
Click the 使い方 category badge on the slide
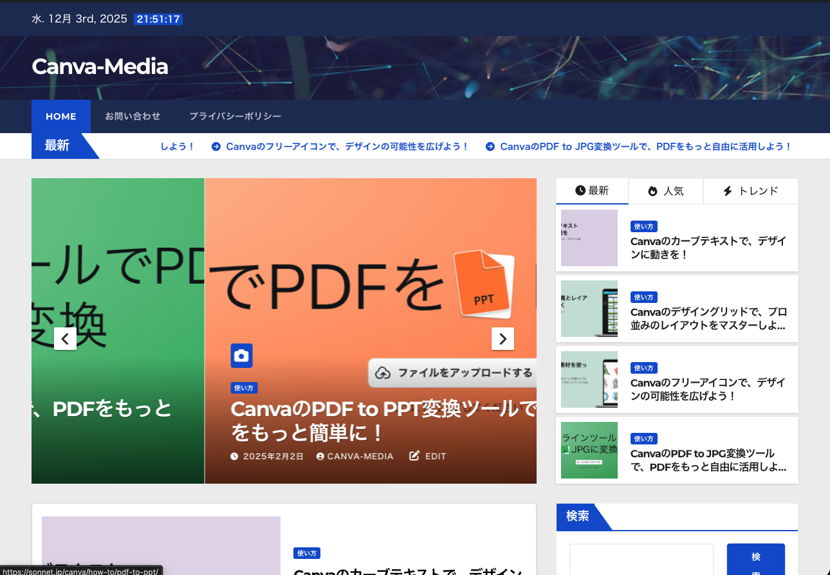coord(244,388)
